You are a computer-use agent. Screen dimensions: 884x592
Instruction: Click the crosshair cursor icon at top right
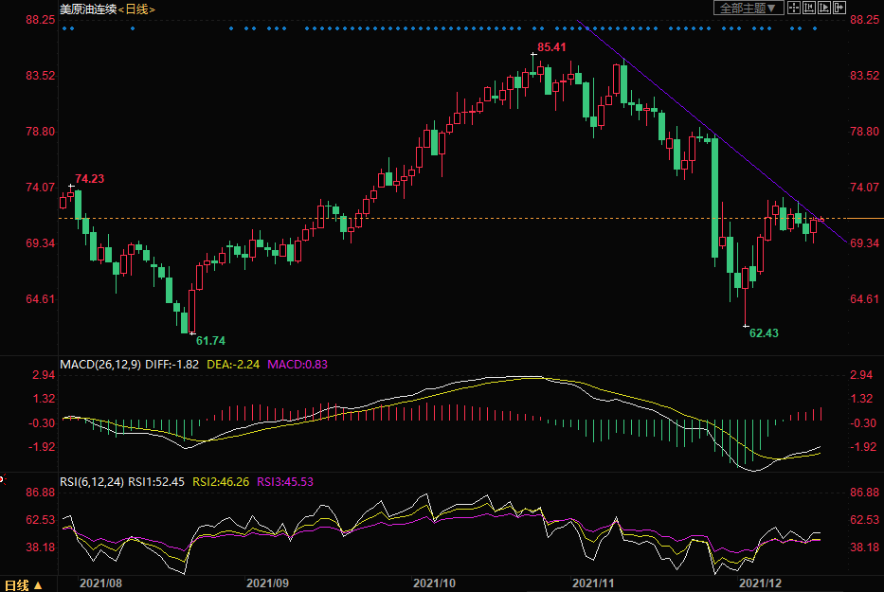coord(795,9)
